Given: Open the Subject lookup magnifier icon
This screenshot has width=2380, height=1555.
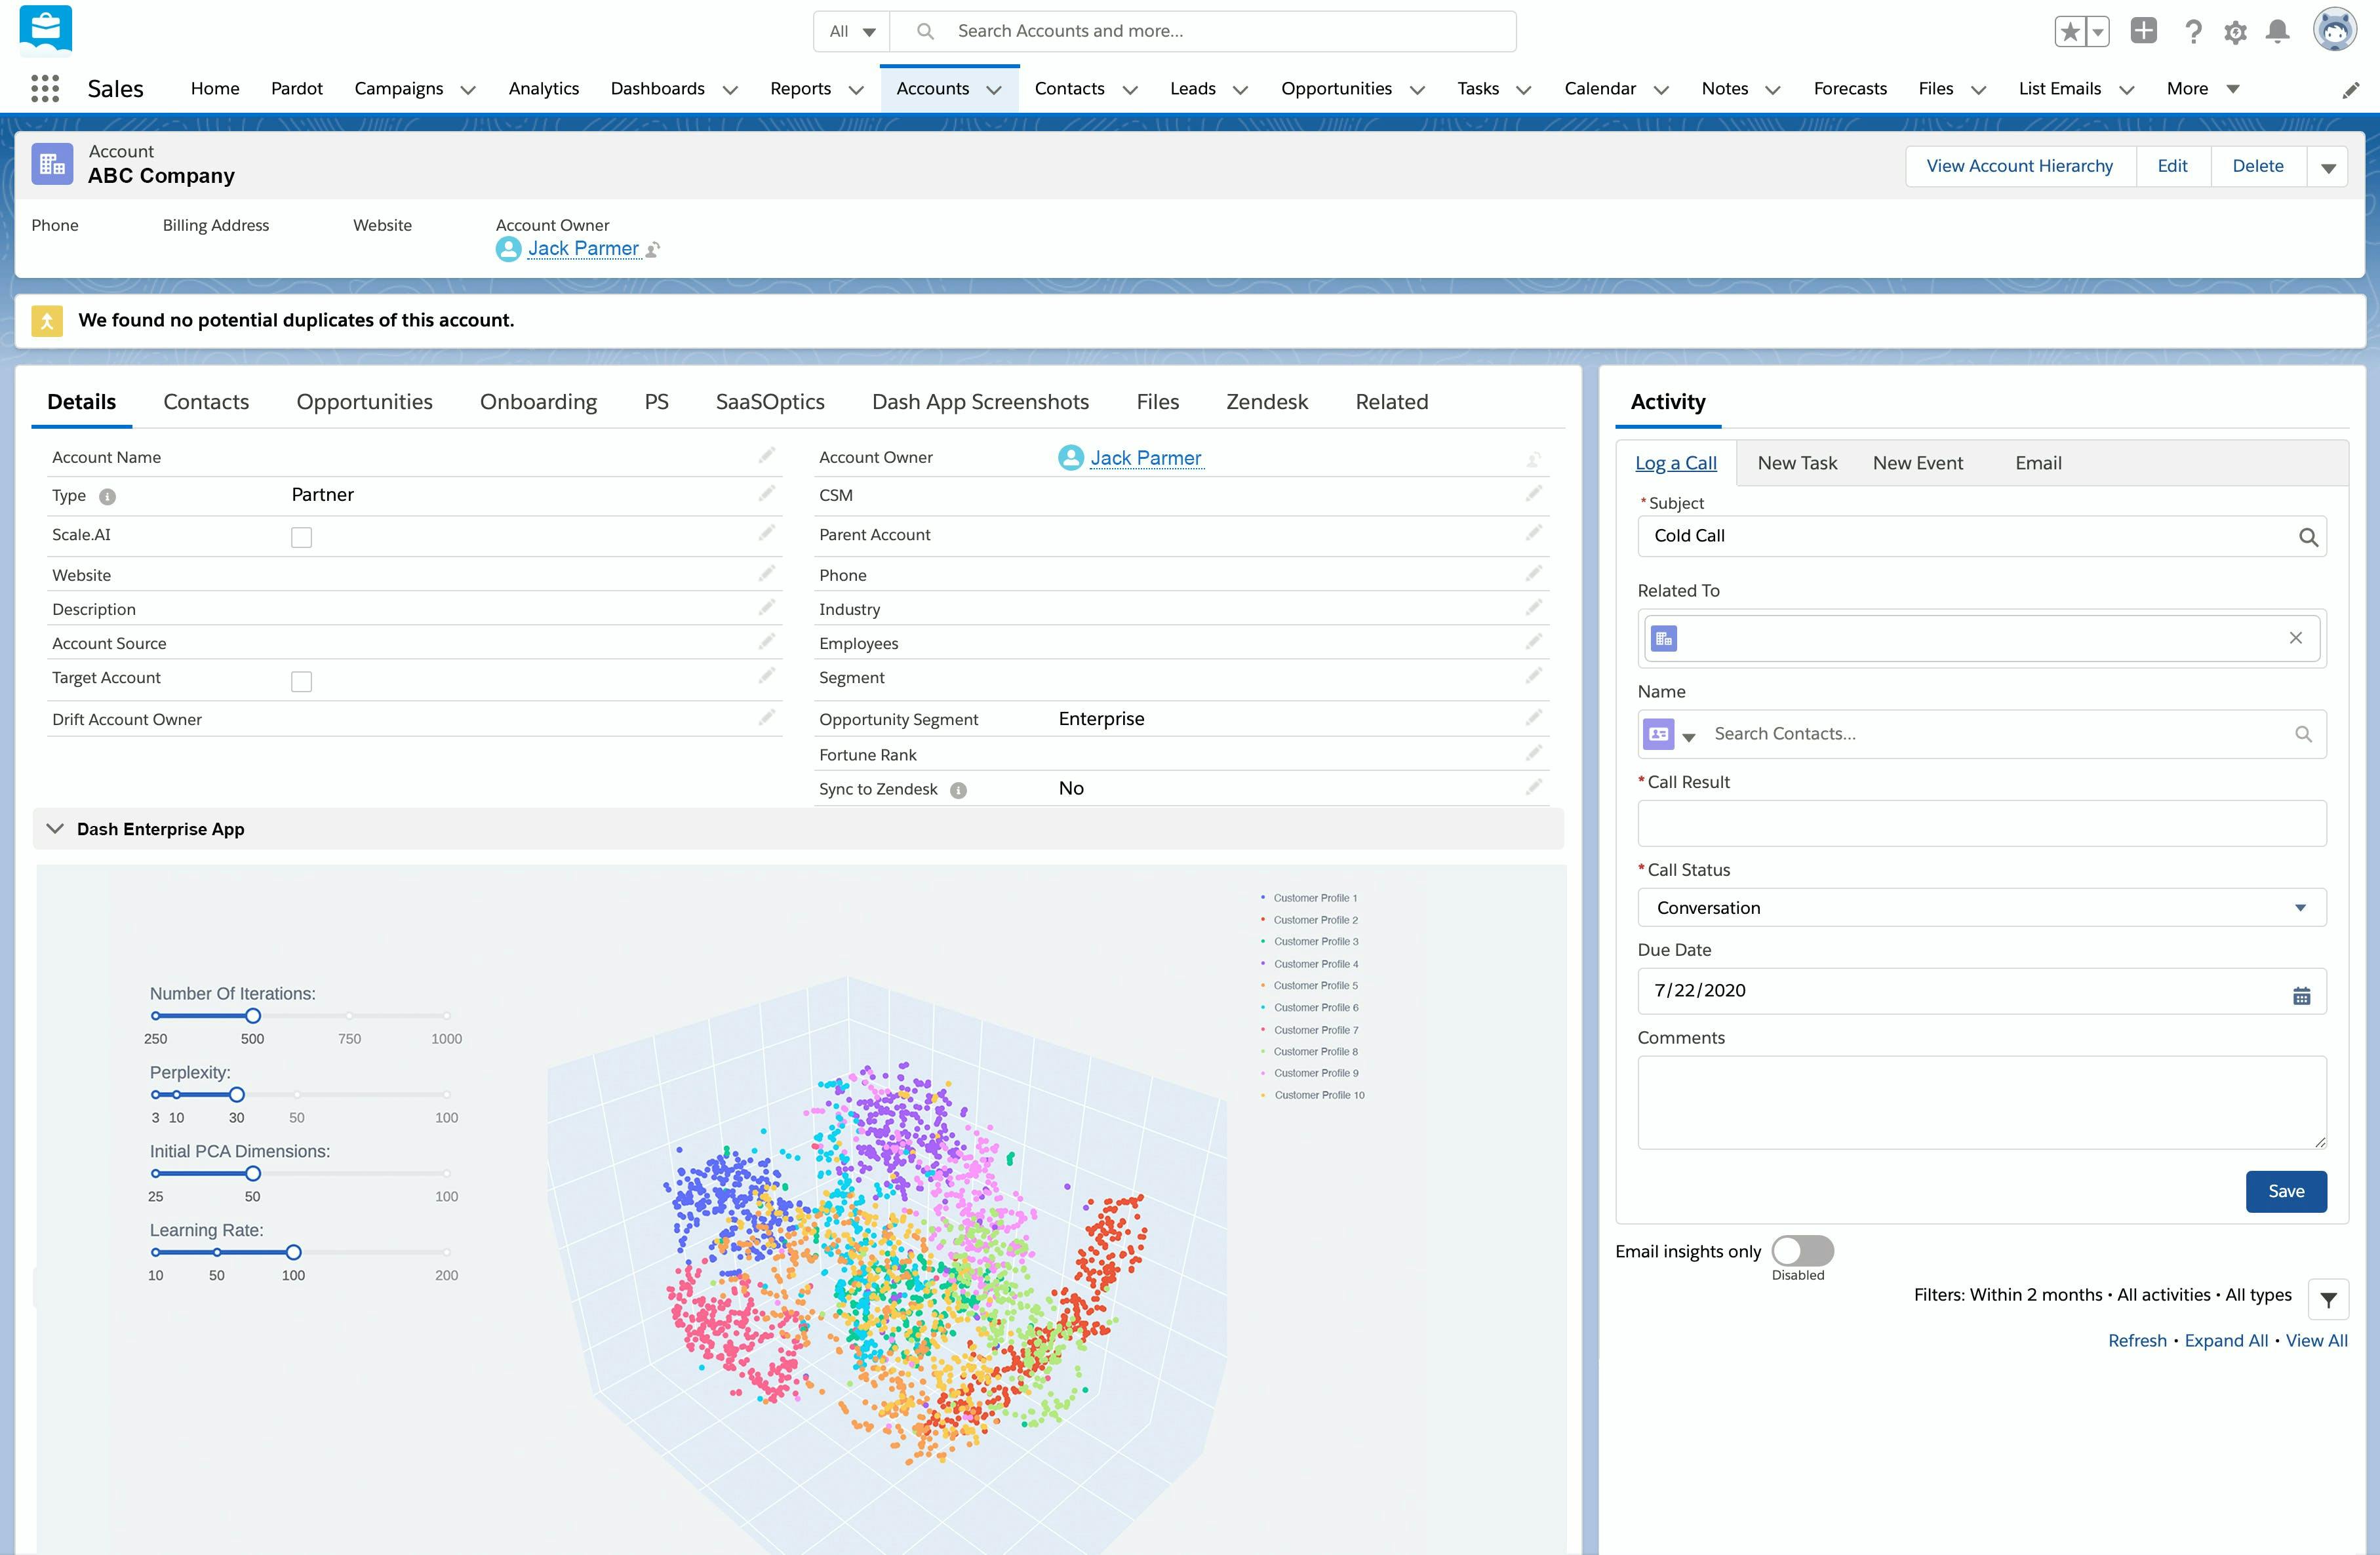Looking at the screenshot, I should [2309, 536].
